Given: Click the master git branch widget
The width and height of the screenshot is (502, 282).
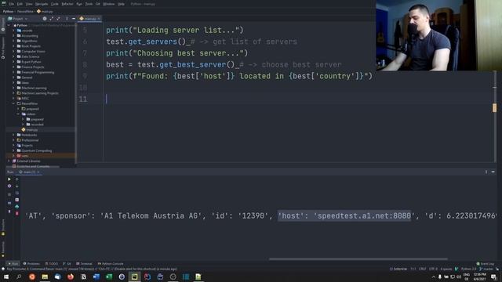Looking at the screenshot, I should [486, 269].
